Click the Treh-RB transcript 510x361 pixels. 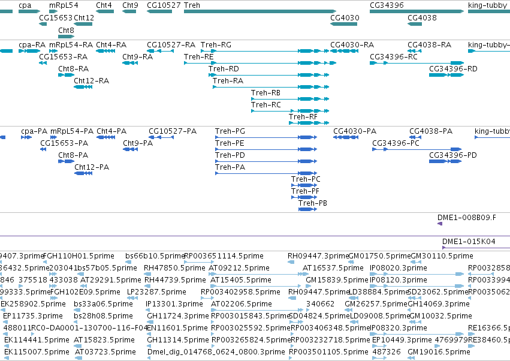click(x=290, y=99)
